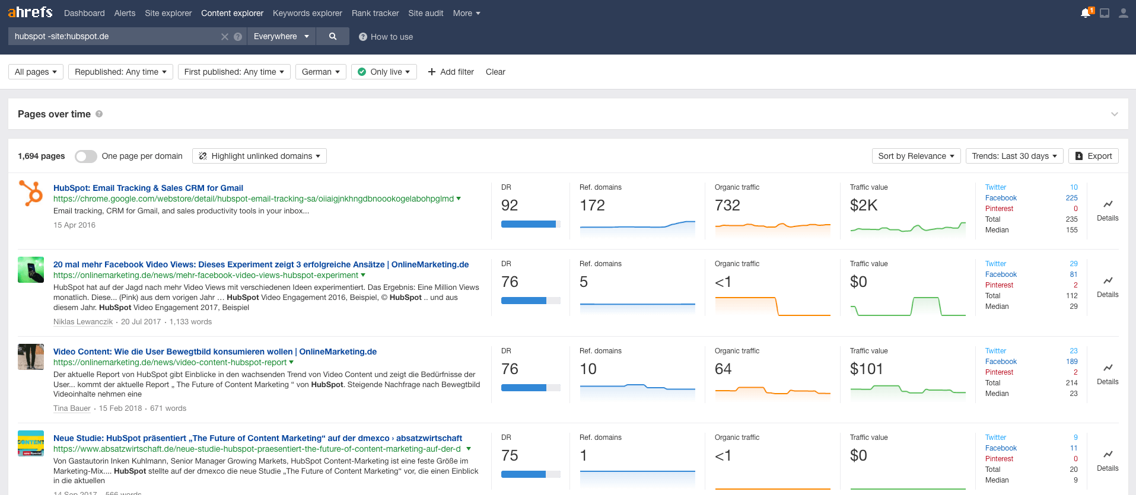Screen dimensions: 1136x495
Task: Open Site explorer
Action: point(168,13)
